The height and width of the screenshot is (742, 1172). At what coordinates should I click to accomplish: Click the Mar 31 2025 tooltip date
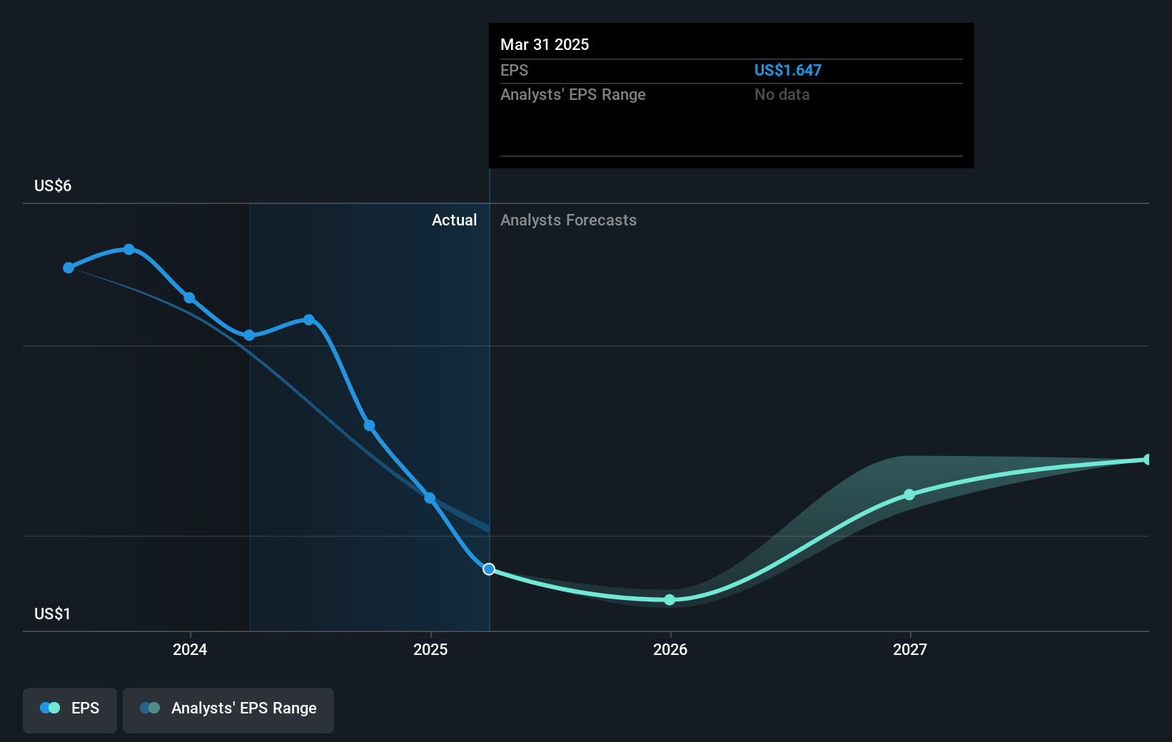(x=545, y=44)
